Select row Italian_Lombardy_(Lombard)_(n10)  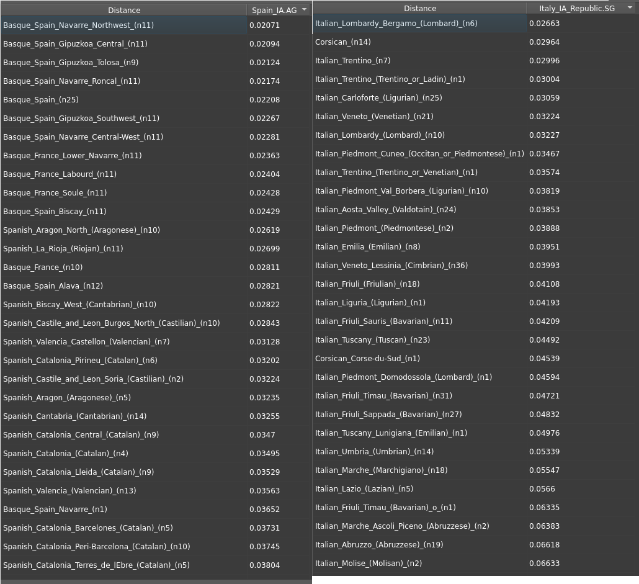(475, 135)
